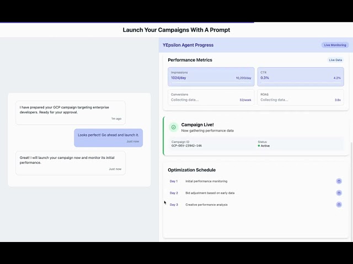This screenshot has width=353, height=264.
Task: Click the Impressions progress bar
Action: pyautogui.click(x=211, y=82)
